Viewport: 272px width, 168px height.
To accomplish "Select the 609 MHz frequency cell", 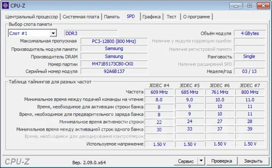I will (159, 92).
